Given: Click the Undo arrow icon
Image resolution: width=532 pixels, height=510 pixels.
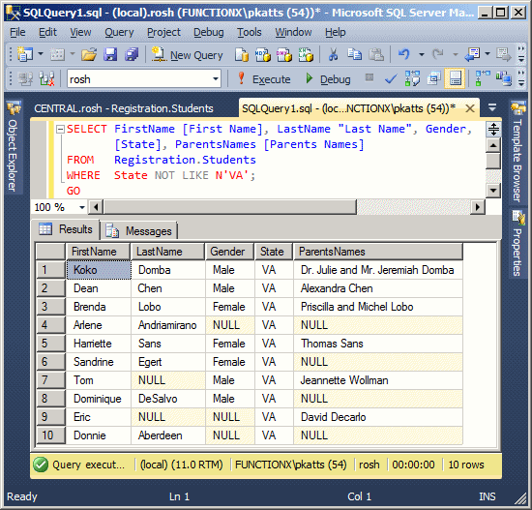Looking at the screenshot, I should [x=404, y=54].
